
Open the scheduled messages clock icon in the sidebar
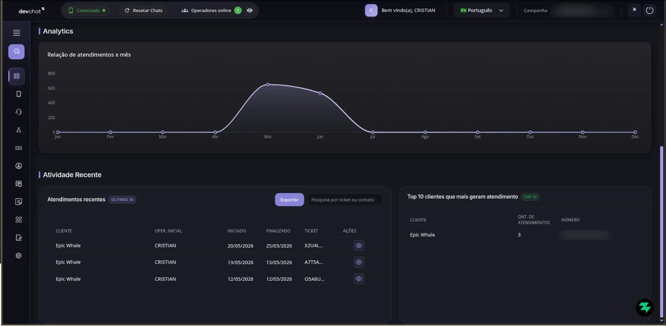point(19,184)
